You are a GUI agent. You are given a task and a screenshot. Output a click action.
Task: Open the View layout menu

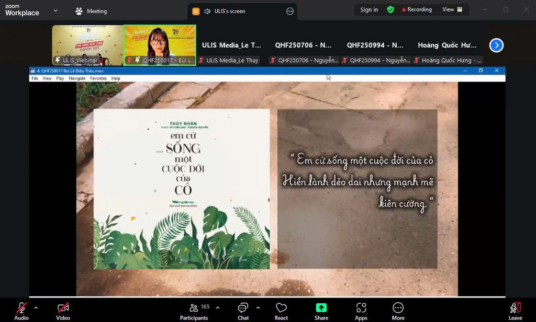[x=452, y=9]
